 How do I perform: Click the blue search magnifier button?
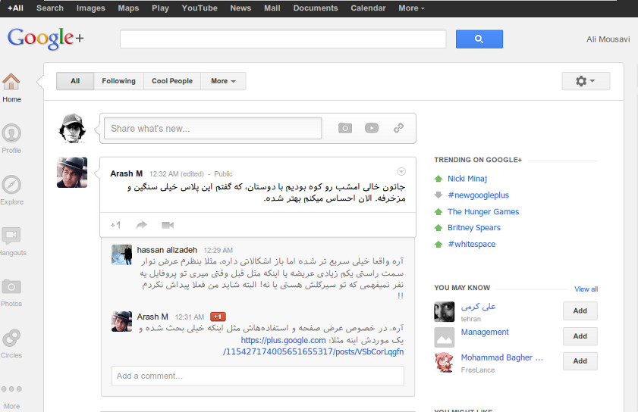(x=479, y=39)
